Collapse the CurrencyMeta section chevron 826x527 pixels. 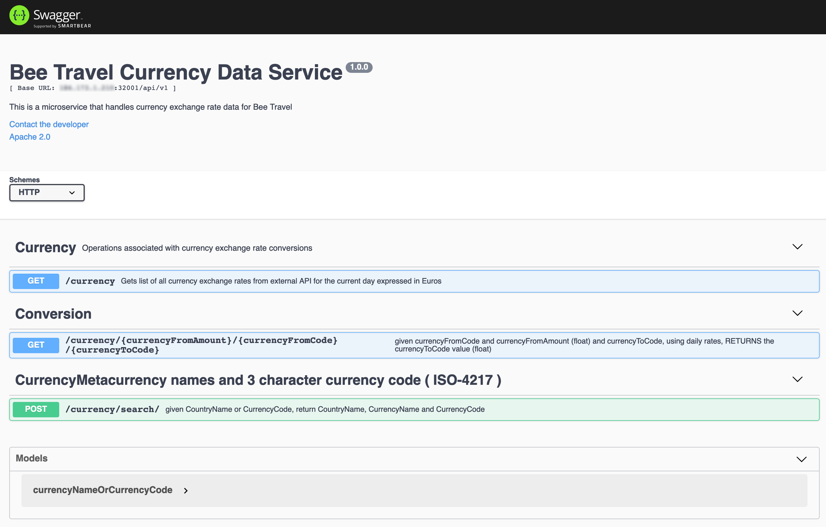pos(797,379)
